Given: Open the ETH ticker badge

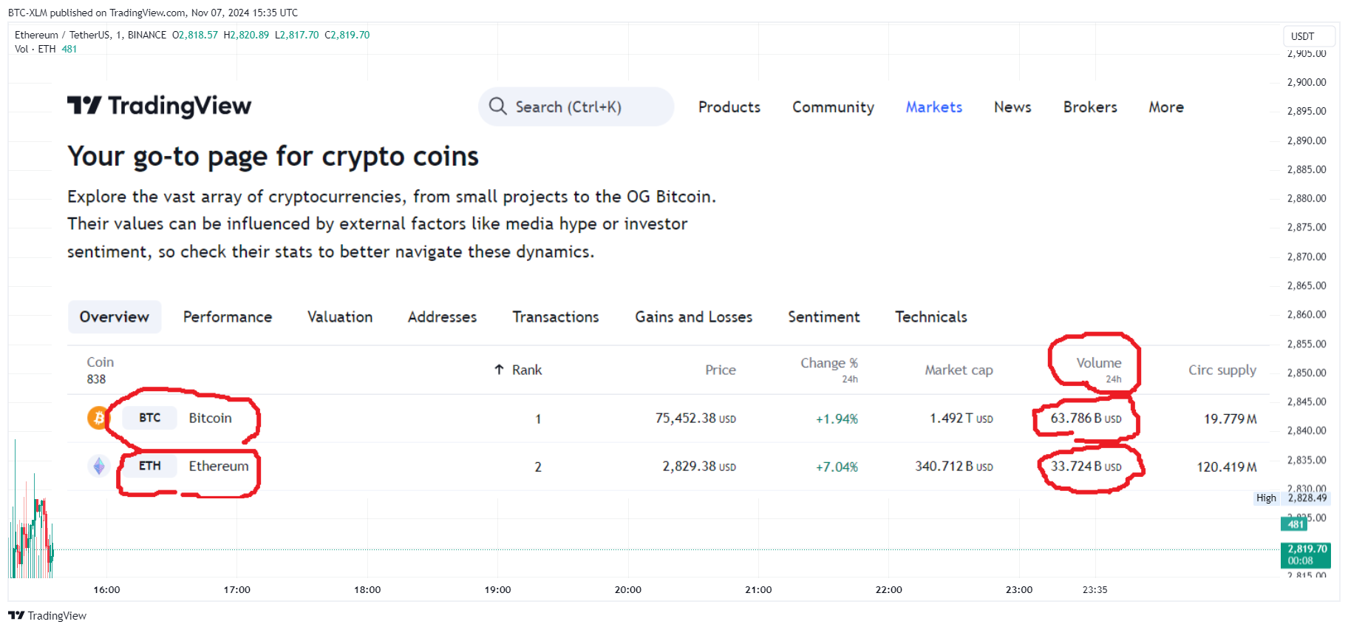Looking at the screenshot, I should pyautogui.click(x=150, y=466).
